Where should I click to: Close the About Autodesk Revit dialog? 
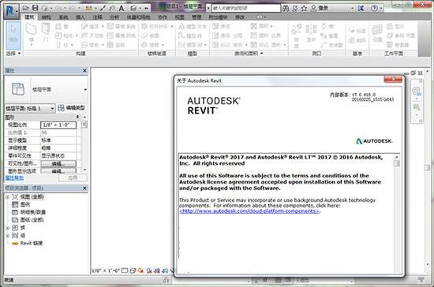point(393,80)
